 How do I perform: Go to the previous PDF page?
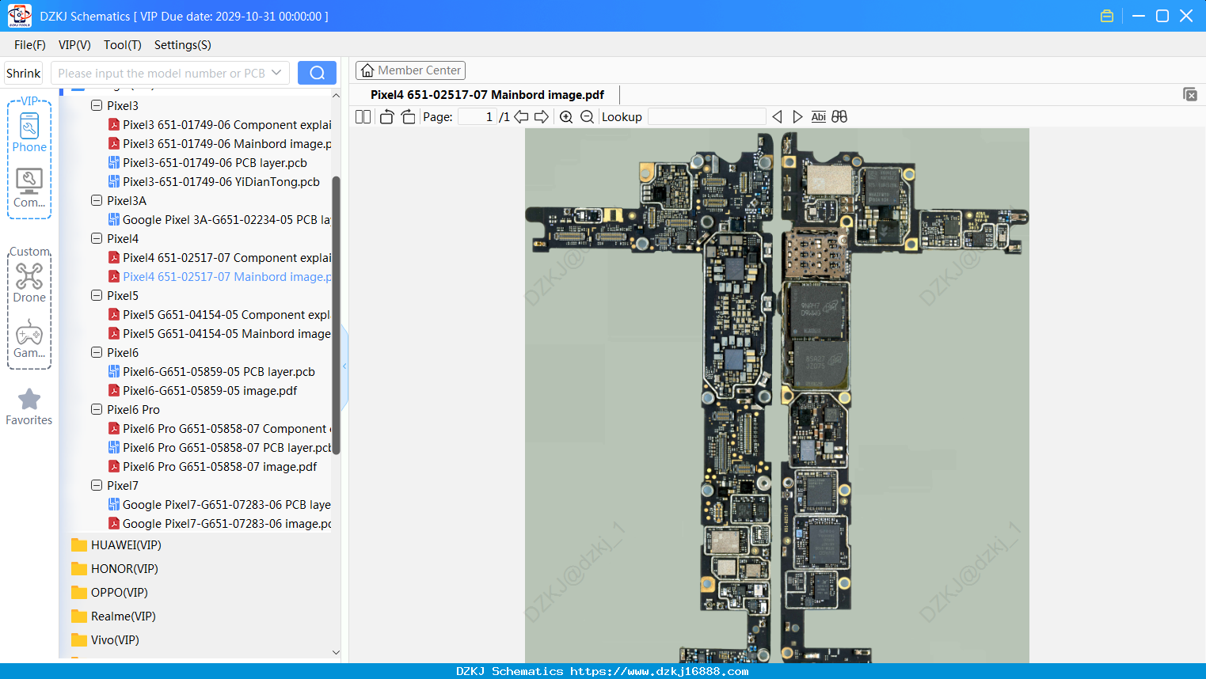click(x=521, y=117)
